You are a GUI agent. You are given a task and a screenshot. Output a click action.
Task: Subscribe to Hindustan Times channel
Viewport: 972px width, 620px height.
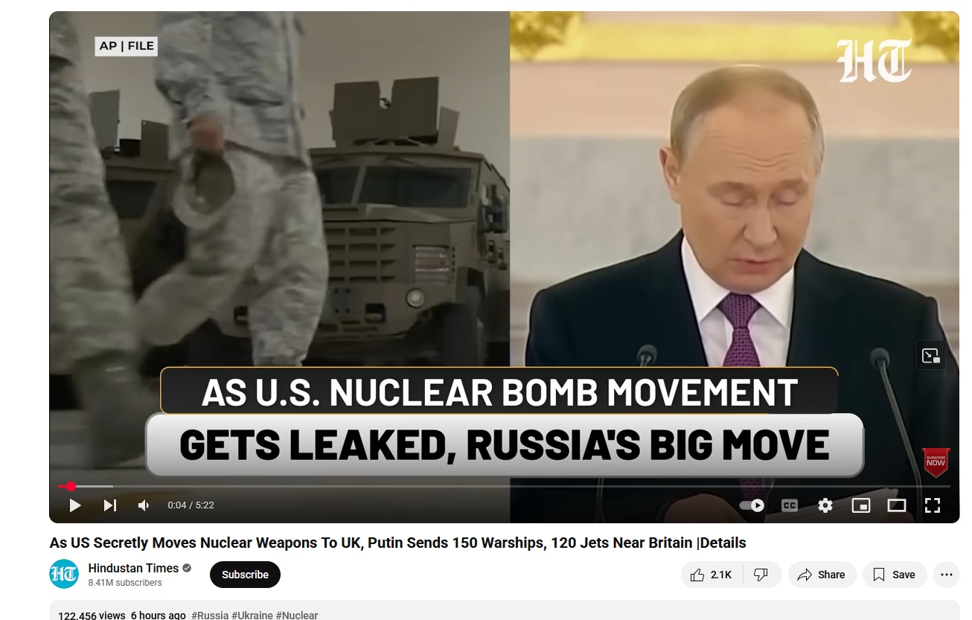coord(245,575)
